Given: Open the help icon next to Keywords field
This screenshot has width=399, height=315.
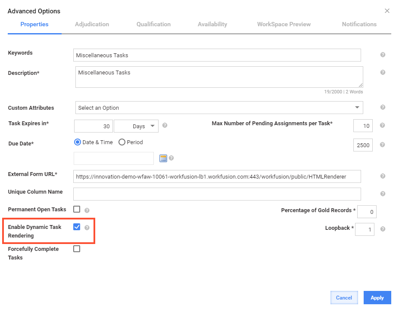Looking at the screenshot, I should (383, 55).
